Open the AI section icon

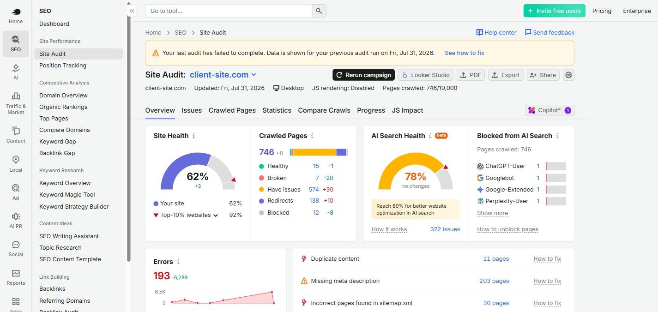16,68
